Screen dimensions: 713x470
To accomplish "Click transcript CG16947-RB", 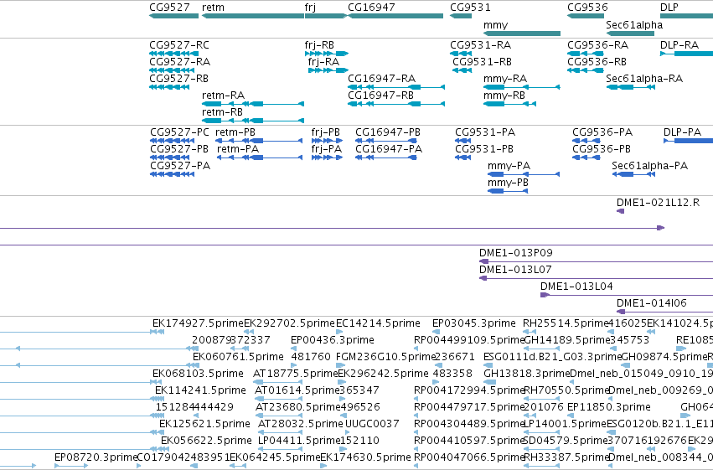I will pos(380,96).
